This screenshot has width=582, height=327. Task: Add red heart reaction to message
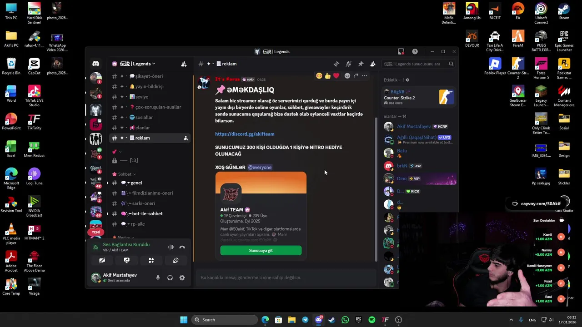click(336, 76)
